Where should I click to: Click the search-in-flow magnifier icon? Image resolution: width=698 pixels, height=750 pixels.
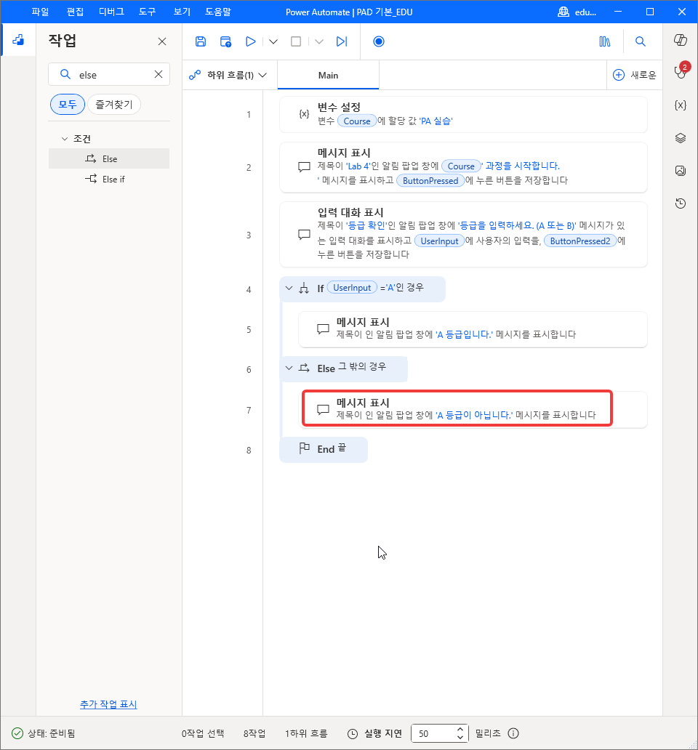point(640,41)
